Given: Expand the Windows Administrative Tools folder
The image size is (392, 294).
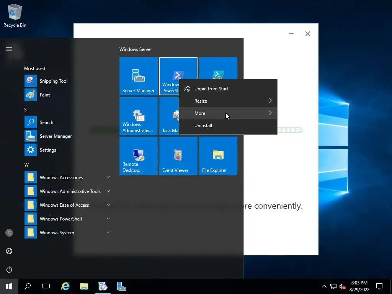Looking at the screenshot, I should 67,191.
